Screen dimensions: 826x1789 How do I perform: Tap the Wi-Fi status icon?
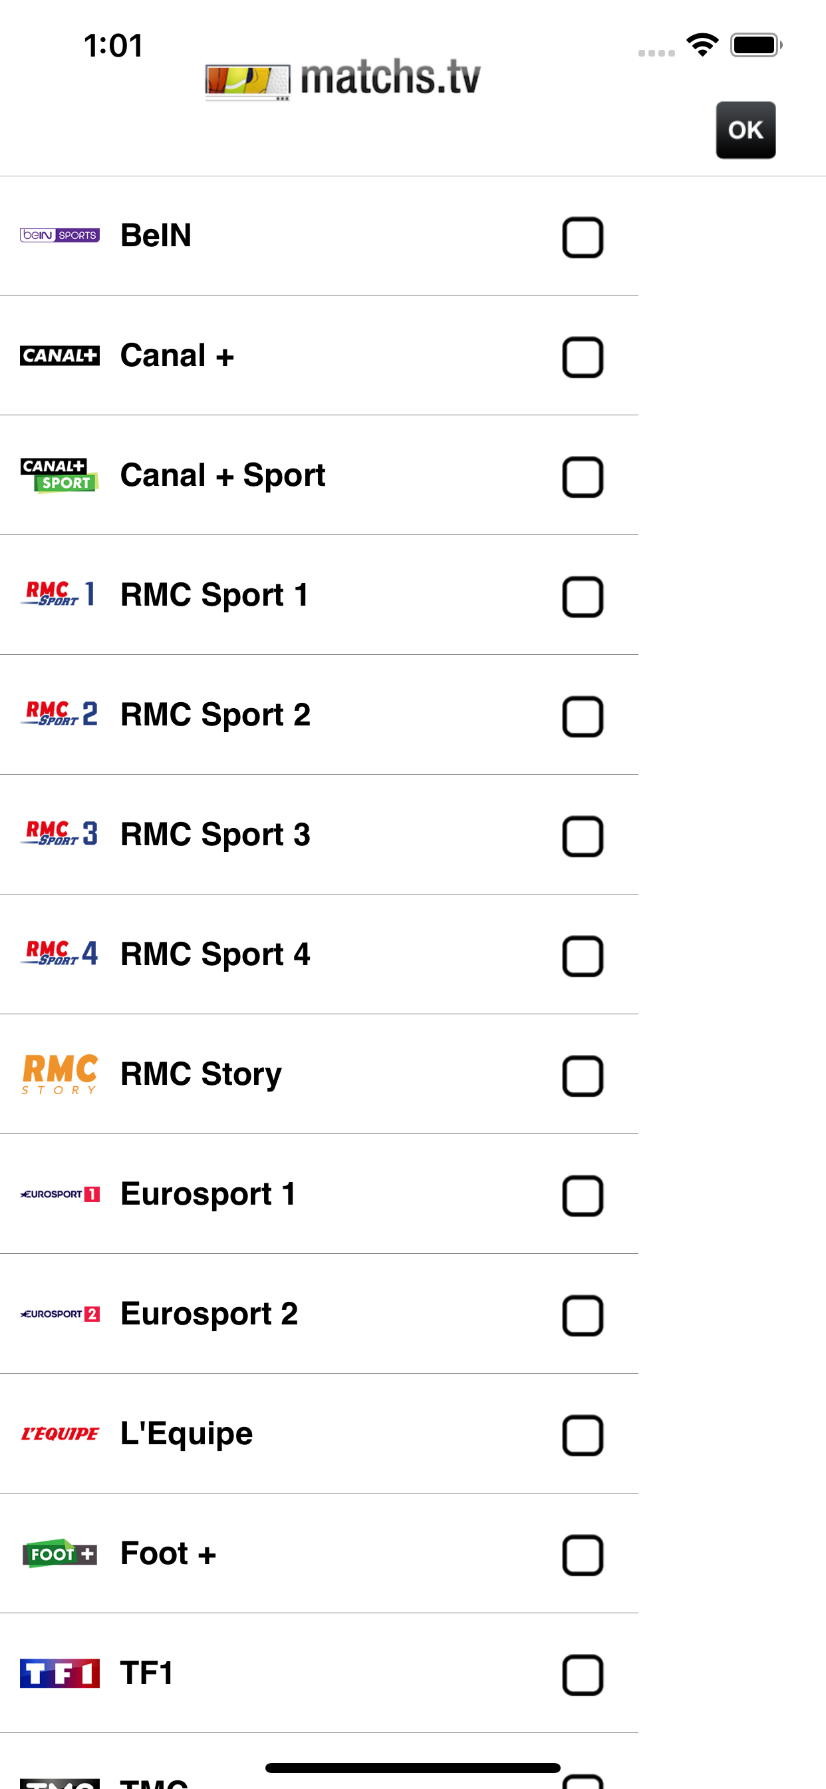pos(702,45)
